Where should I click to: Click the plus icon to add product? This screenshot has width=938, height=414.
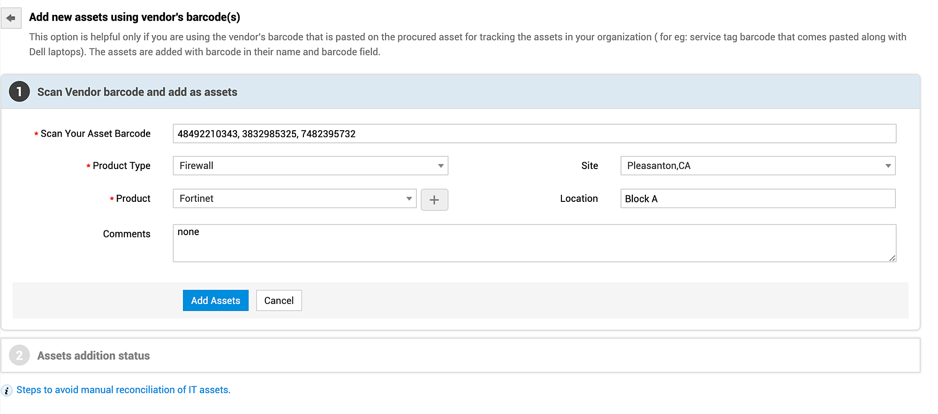(x=434, y=200)
